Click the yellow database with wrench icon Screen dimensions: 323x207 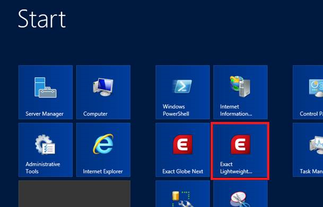[x=182, y=199]
